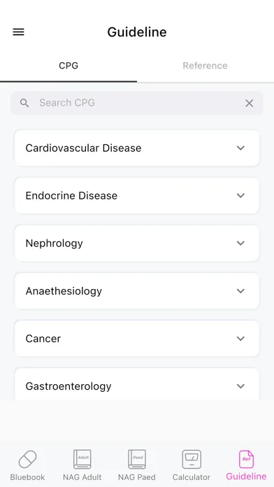Image resolution: width=274 pixels, height=487 pixels.
Task: Open the Cancer guideline category
Action: 137,339
